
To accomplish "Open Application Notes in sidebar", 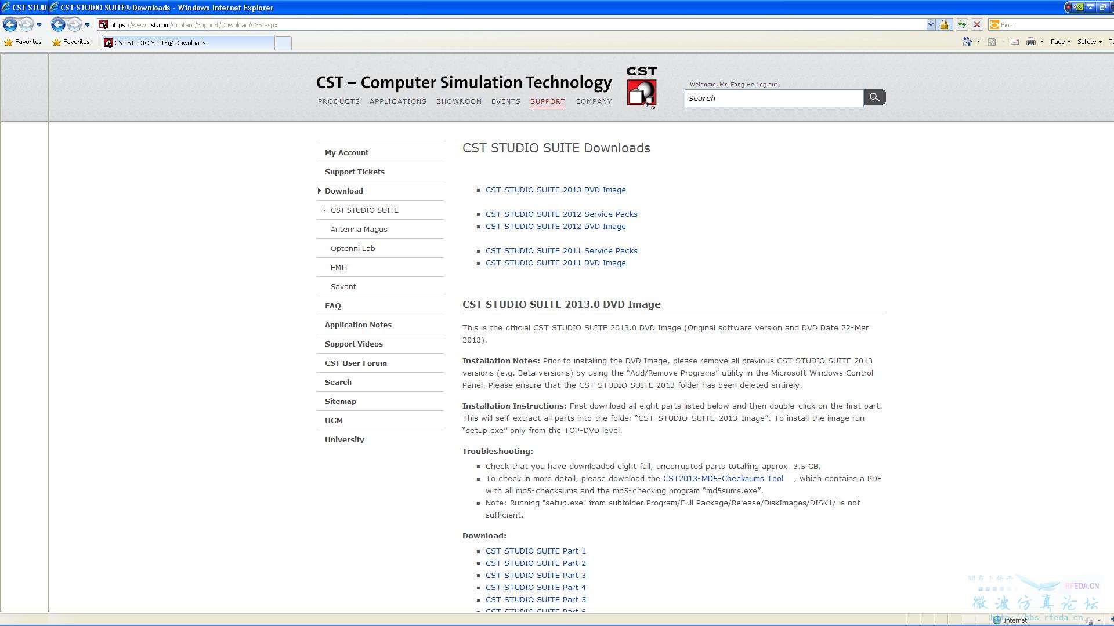I will 358,325.
